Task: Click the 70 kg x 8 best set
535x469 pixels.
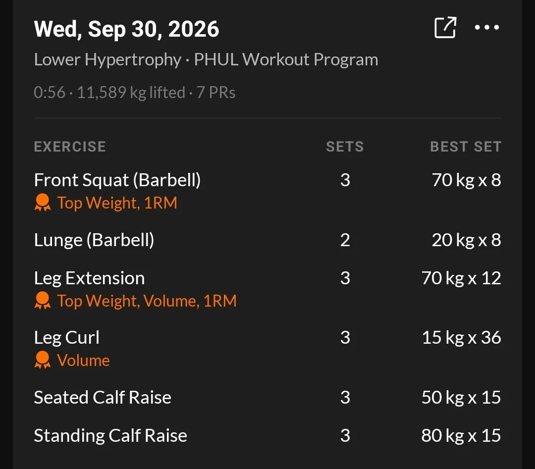Action: click(467, 180)
